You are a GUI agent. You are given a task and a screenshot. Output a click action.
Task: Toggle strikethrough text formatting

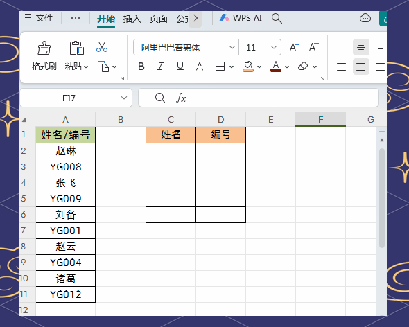pyautogui.click(x=200, y=67)
